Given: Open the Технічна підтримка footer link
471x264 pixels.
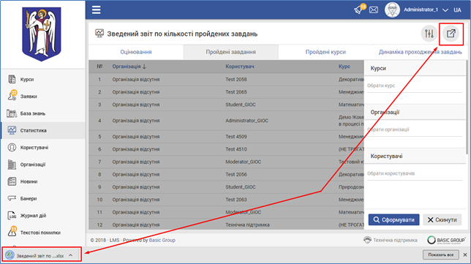Looking at the screenshot, I should (x=391, y=240).
